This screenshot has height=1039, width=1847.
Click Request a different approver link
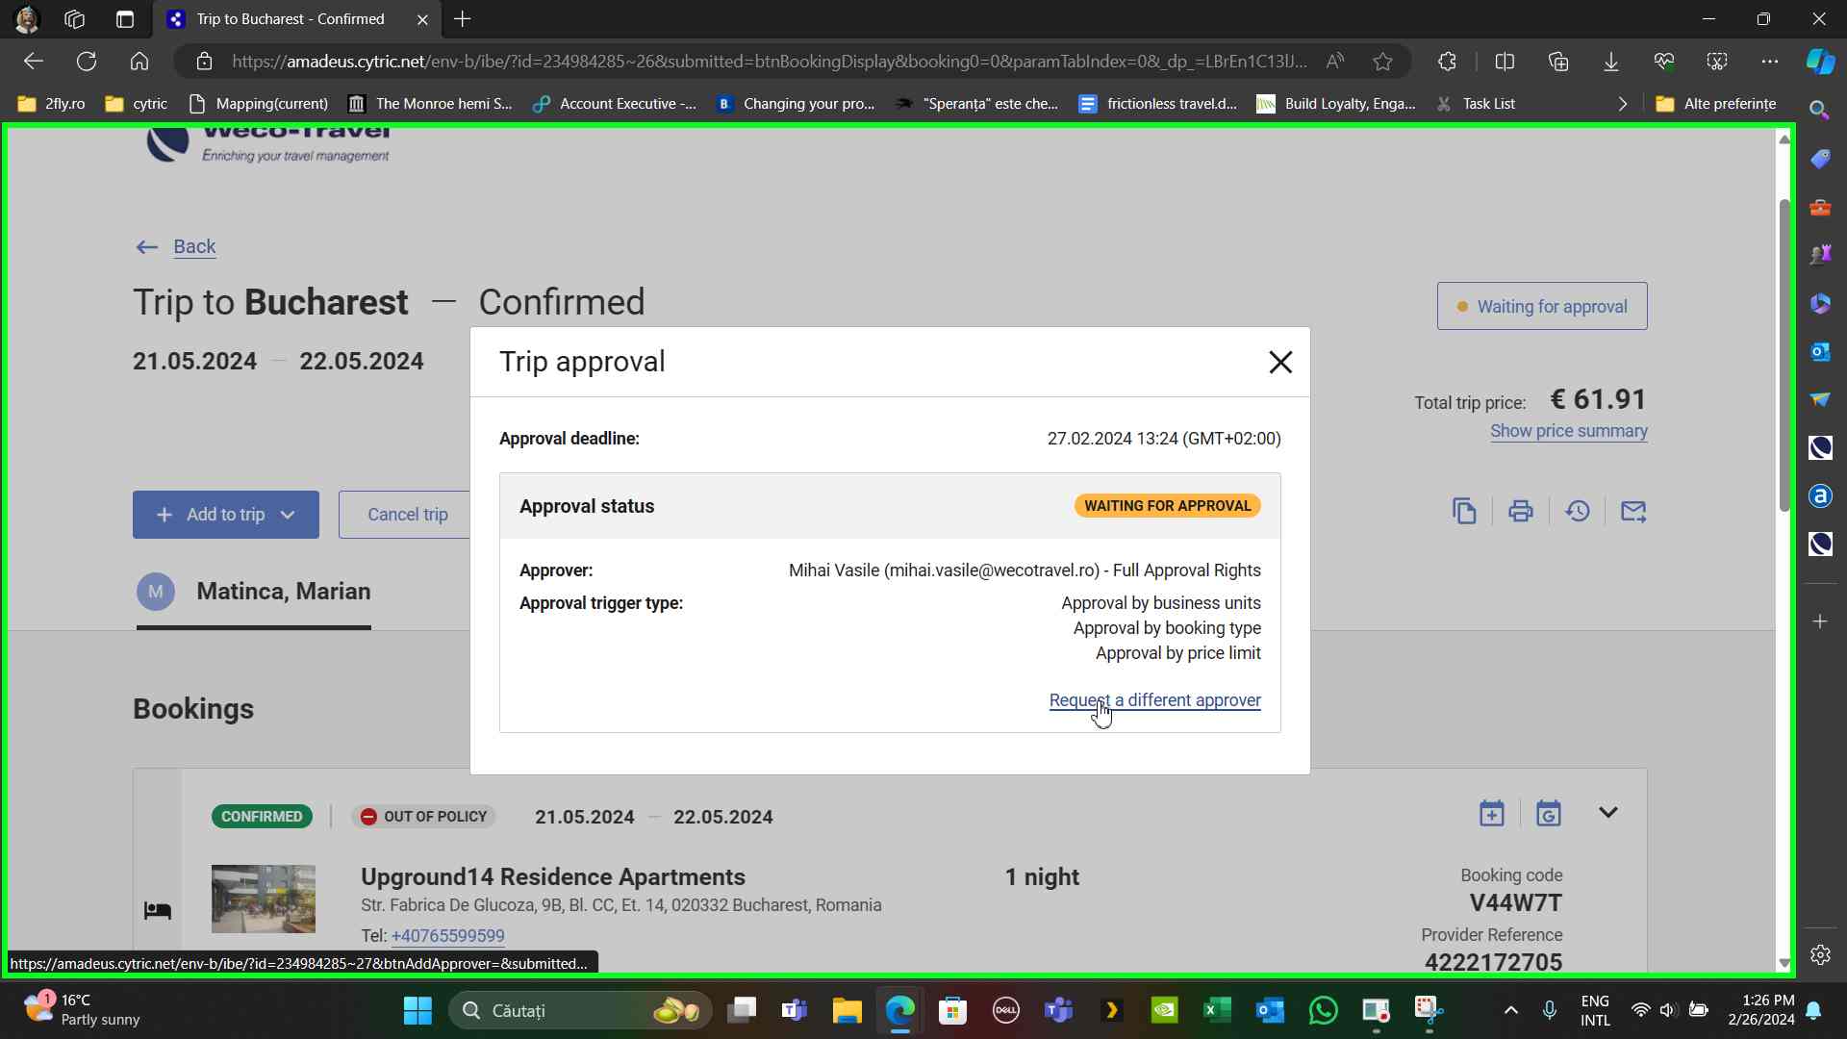coord(1154,700)
